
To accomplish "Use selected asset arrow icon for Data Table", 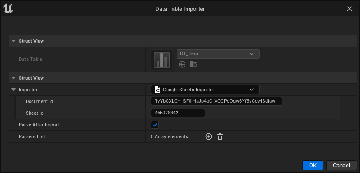I will [x=182, y=65].
